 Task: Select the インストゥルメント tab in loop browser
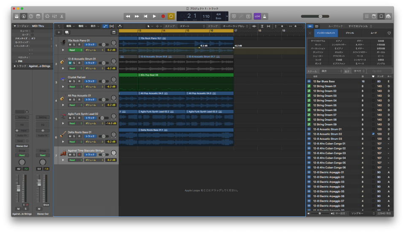coord(326,33)
